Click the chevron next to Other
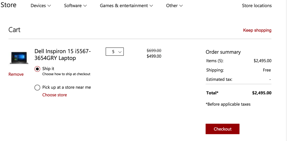287x141 pixels. pyautogui.click(x=181, y=6)
